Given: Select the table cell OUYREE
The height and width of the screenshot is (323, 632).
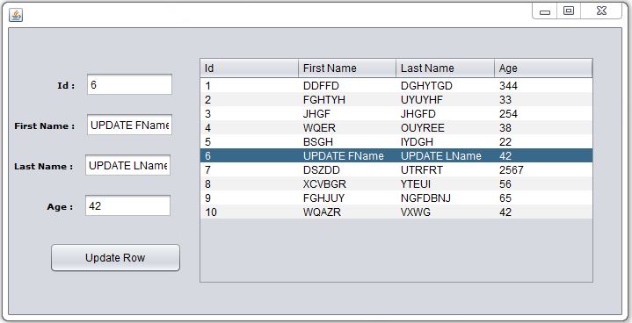Looking at the screenshot, I should (445, 128).
